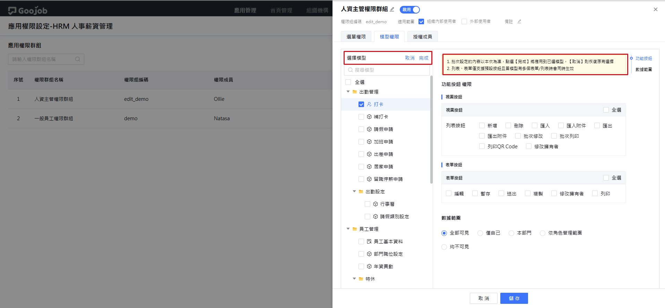Check the 刪除 list button permission

[508, 125]
